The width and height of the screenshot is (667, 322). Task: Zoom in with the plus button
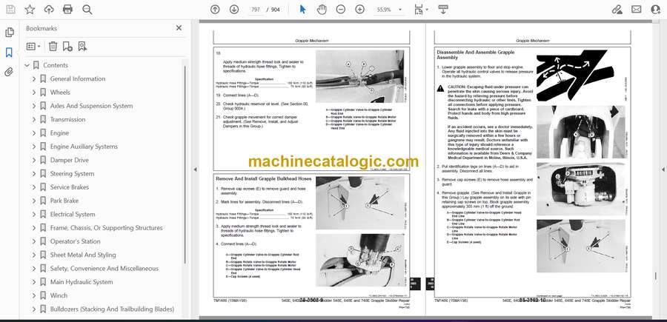pos(360,10)
